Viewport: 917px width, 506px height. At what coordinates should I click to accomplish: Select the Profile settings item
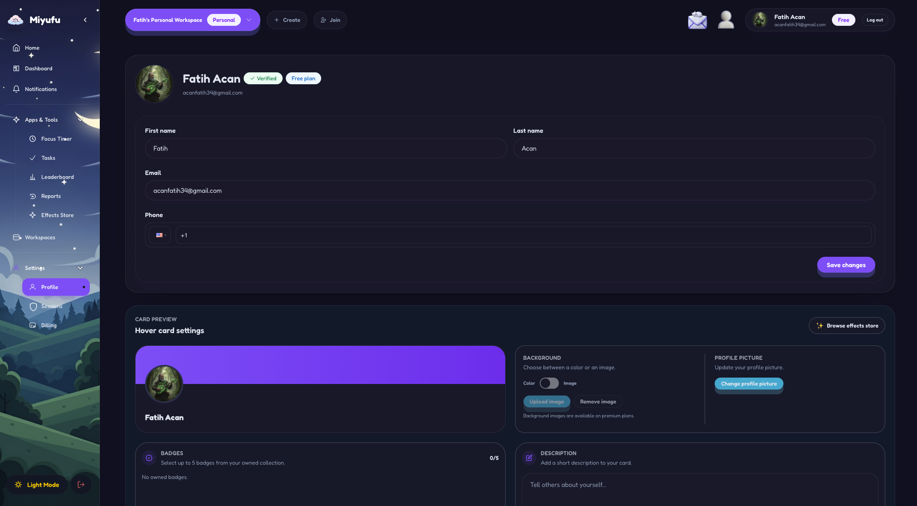point(56,287)
